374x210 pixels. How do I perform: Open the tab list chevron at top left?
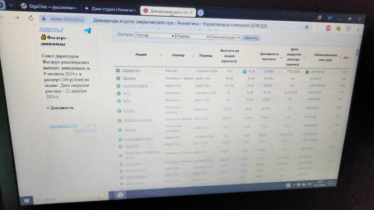(11, 5)
